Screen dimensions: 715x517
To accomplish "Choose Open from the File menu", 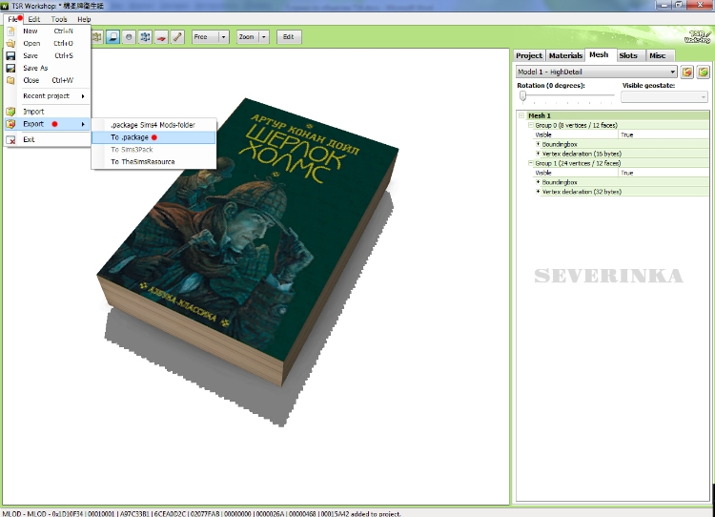I will (x=48, y=43).
